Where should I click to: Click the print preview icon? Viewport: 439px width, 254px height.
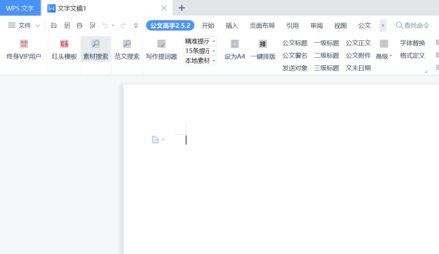coord(92,25)
